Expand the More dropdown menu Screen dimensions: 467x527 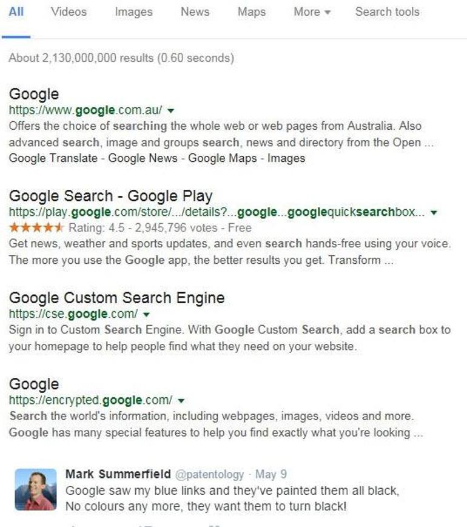coord(312,12)
